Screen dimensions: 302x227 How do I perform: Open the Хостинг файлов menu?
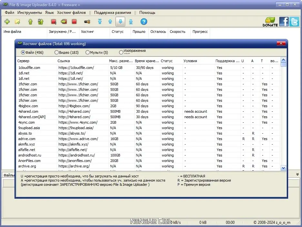(71, 13)
